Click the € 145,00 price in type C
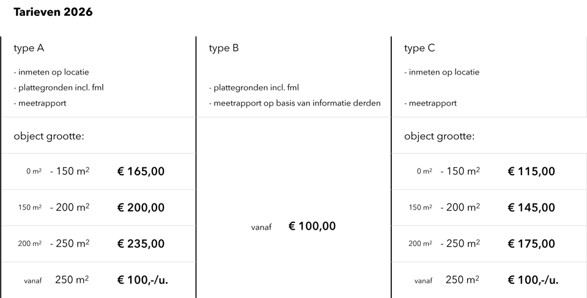Viewport: 587px width, 298px height. pos(531,208)
